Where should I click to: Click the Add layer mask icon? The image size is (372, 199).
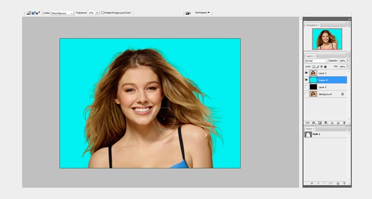320,123
